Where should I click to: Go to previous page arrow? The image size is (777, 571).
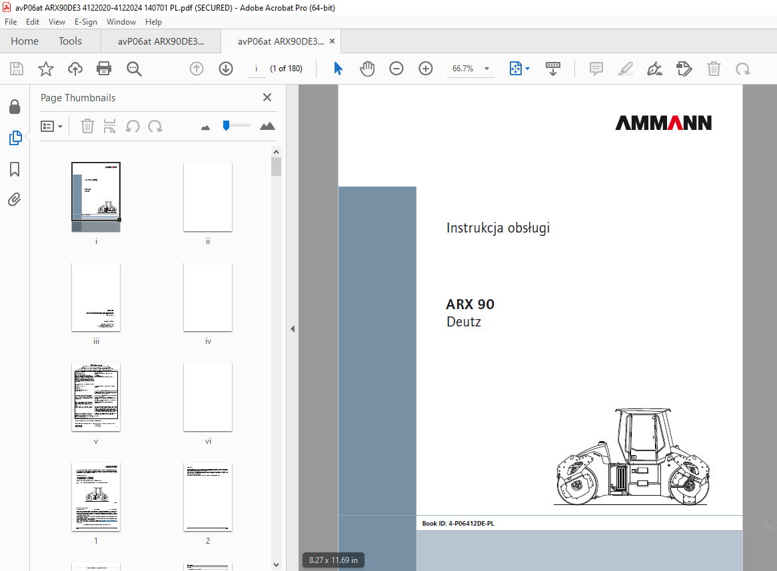tap(197, 69)
